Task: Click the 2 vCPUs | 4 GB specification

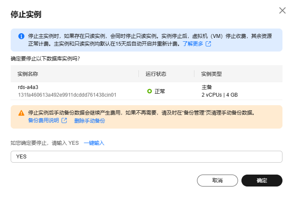Action: click(x=220, y=95)
